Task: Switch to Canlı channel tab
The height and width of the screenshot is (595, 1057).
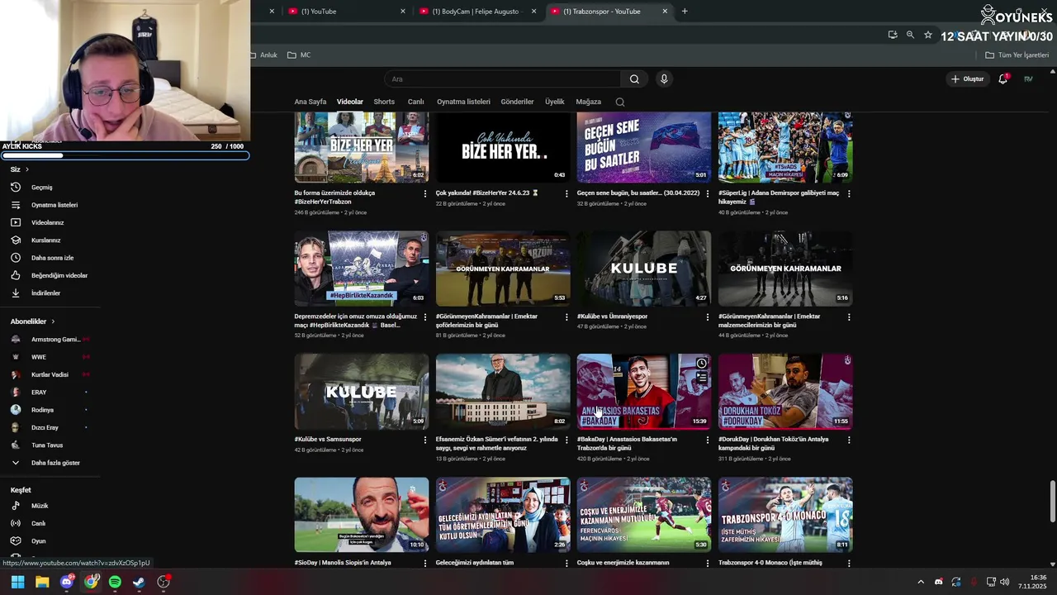Action: [415, 102]
